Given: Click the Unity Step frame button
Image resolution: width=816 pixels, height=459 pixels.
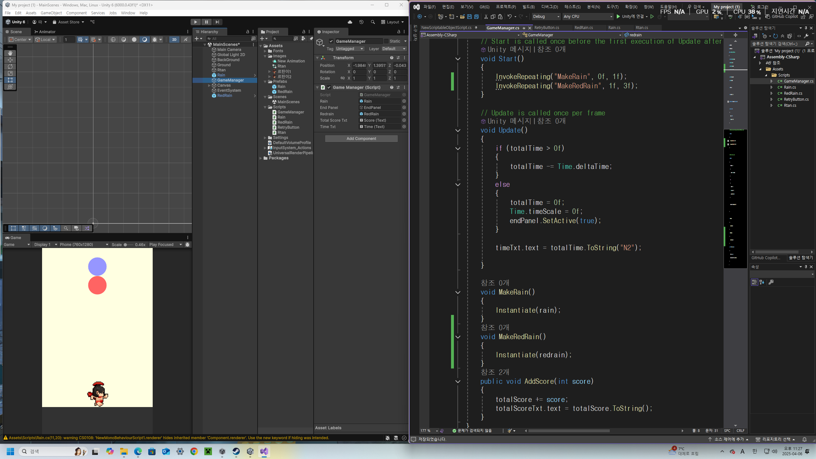Looking at the screenshot, I should [217, 22].
